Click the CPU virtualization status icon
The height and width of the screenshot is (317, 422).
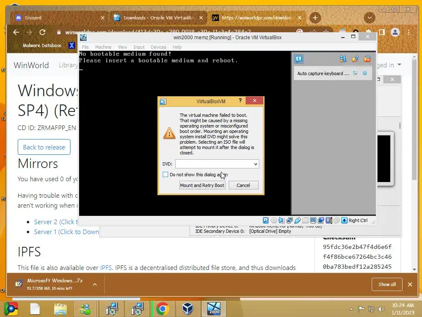click(x=329, y=220)
